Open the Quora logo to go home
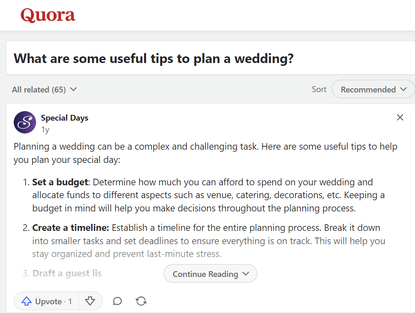Screen dimensions: 415x313 [47, 15]
